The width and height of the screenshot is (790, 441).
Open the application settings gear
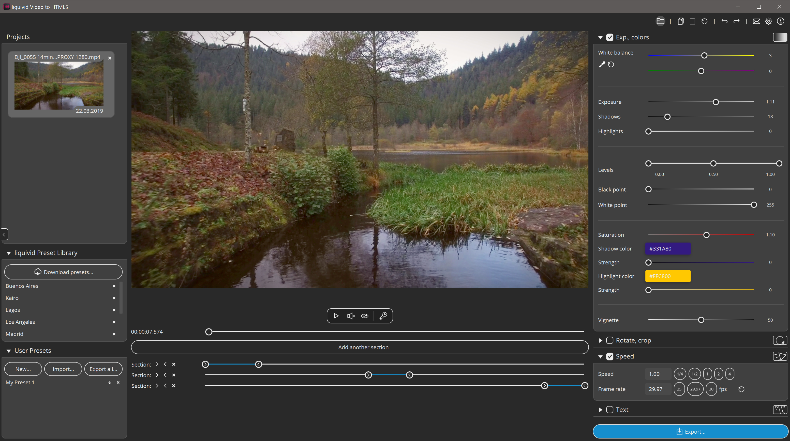(769, 21)
